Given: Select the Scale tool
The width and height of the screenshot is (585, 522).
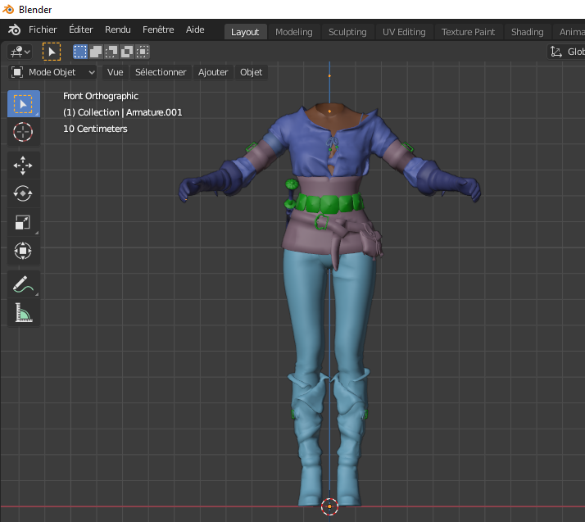Looking at the screenshot, I should pos(24,222).
